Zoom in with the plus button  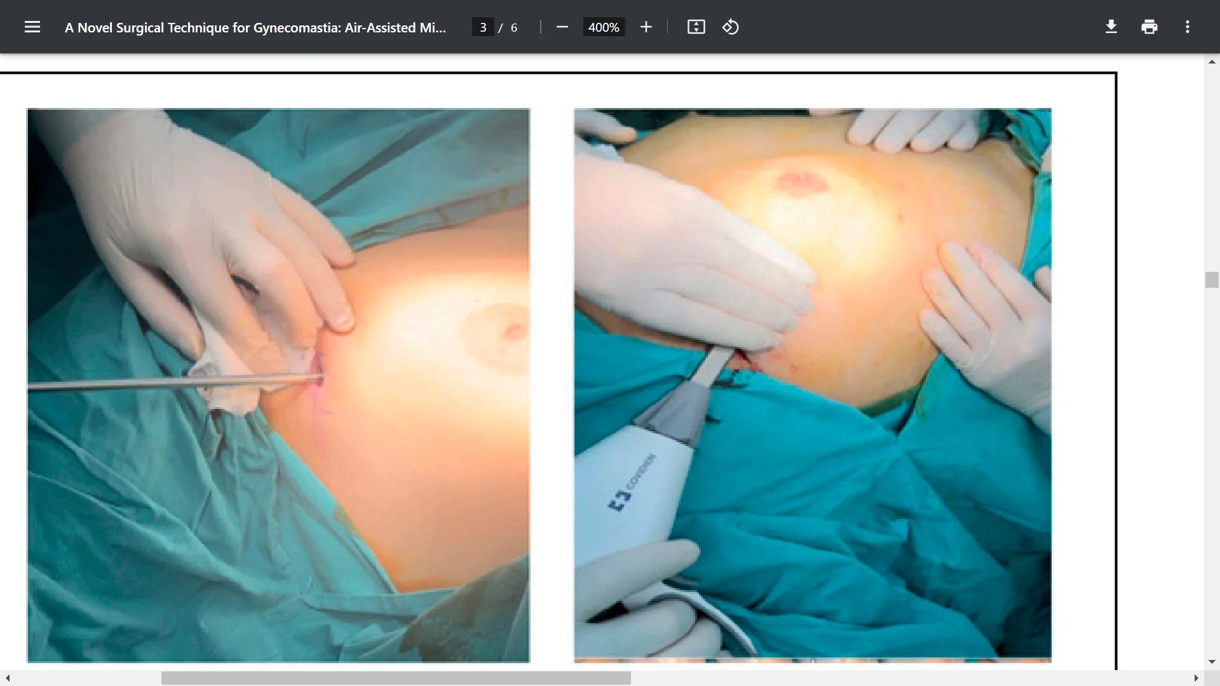point(646,27)
